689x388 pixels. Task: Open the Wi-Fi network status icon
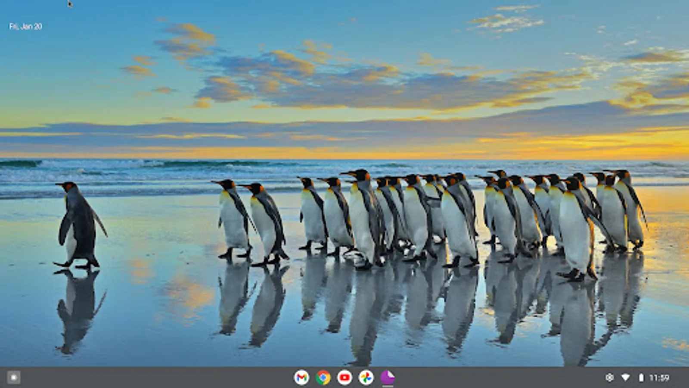click(x=625, y=378)
